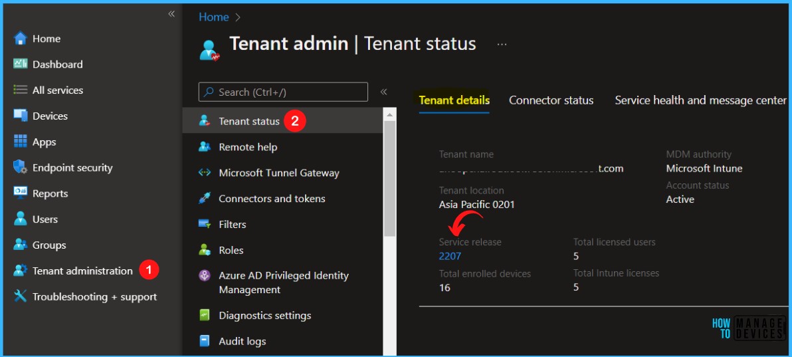
Task: Click the Home icon in left navigation
Action: coord(20,39)
